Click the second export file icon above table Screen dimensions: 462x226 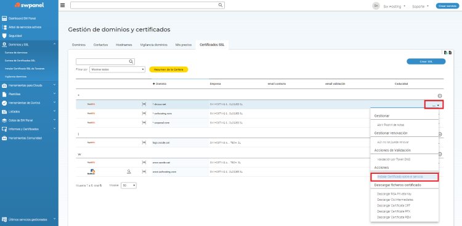[x=450, y=53]
